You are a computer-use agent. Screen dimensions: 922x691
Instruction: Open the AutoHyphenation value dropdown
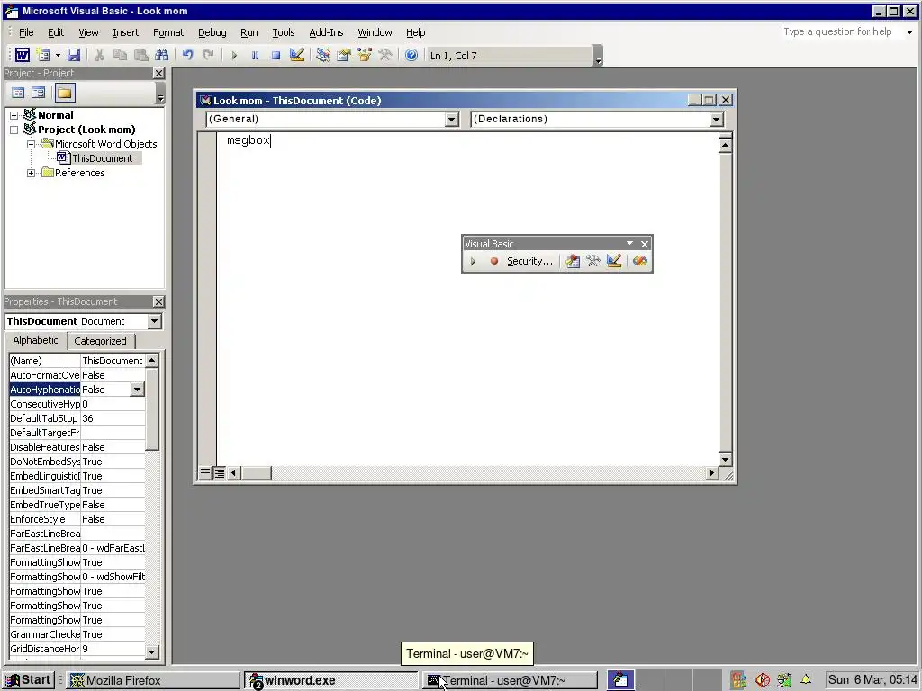[x=137, y=390]
